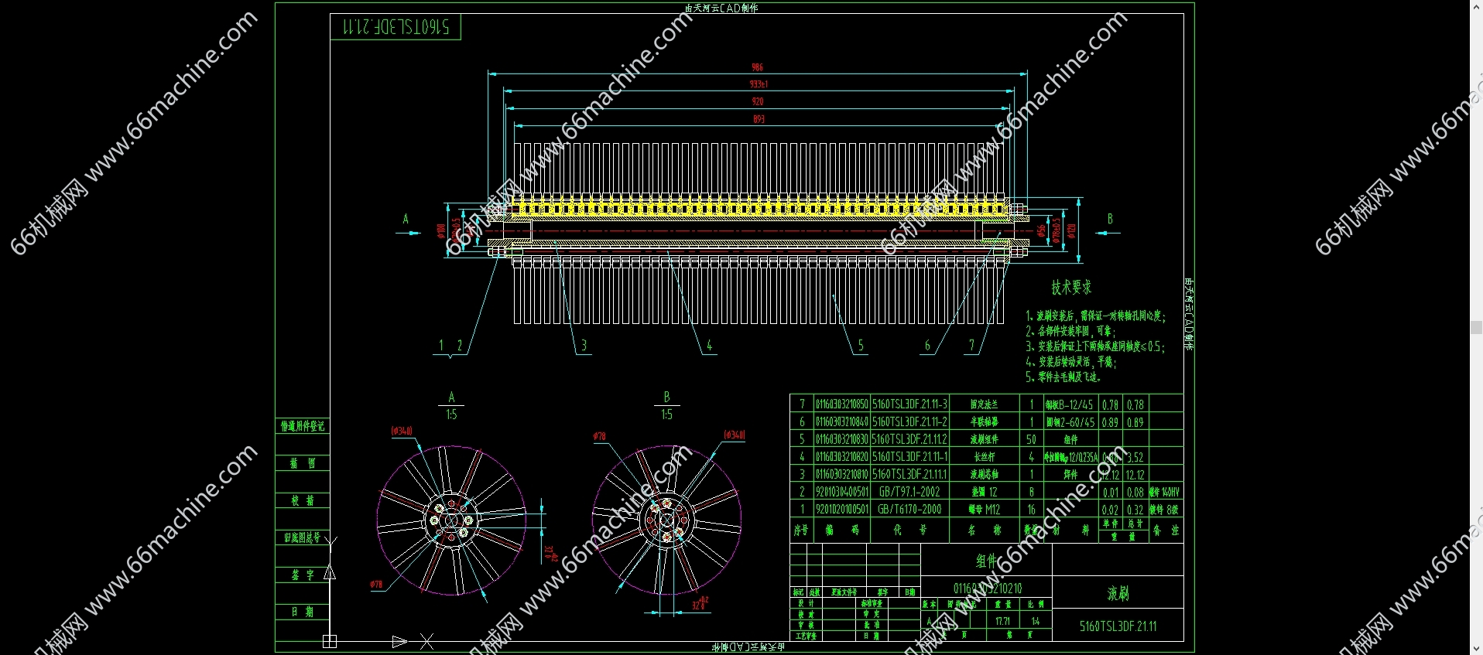Click requirement line 2 各部件安装牢固

click(1070, 331)
